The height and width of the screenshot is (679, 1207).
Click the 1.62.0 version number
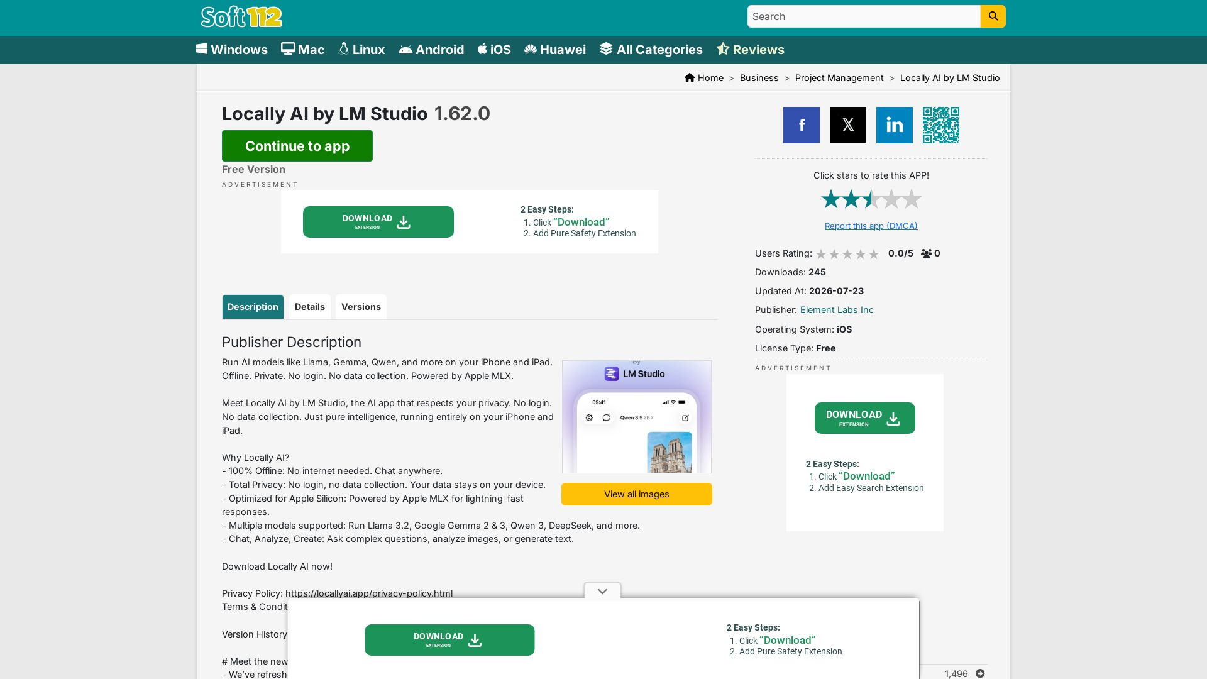[462, 114]
